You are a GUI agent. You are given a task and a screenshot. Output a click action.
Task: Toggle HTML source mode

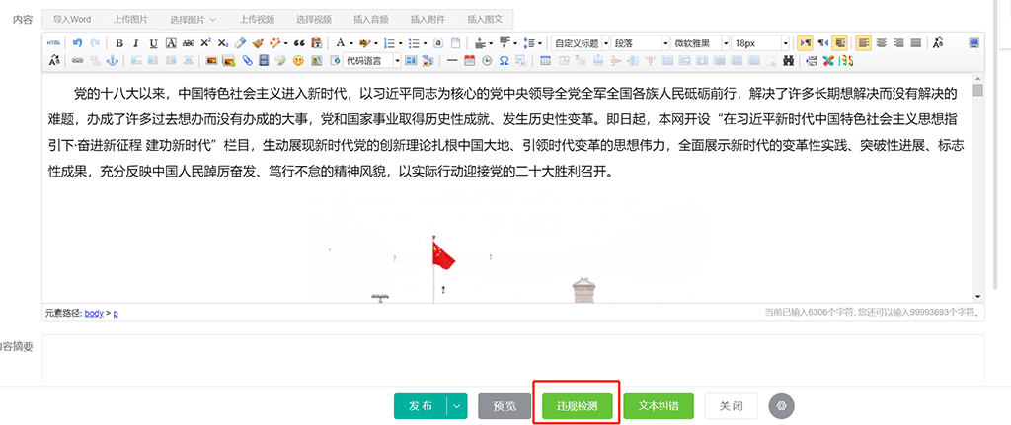(x=54, y=43)
